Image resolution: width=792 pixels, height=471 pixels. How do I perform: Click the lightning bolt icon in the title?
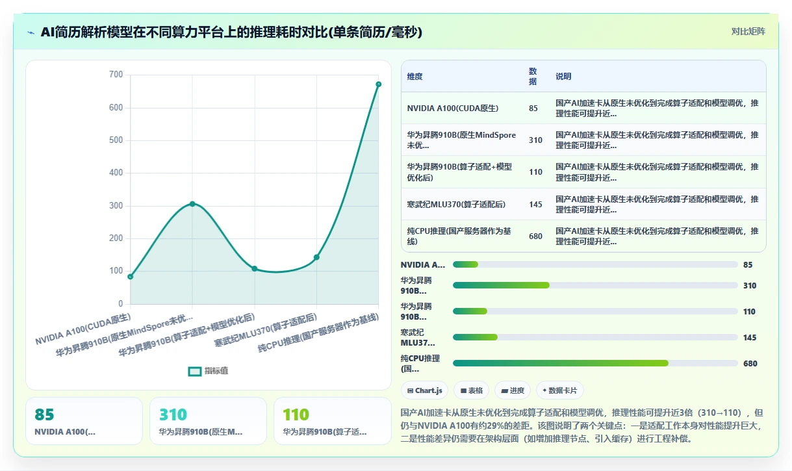click(31, 32)
